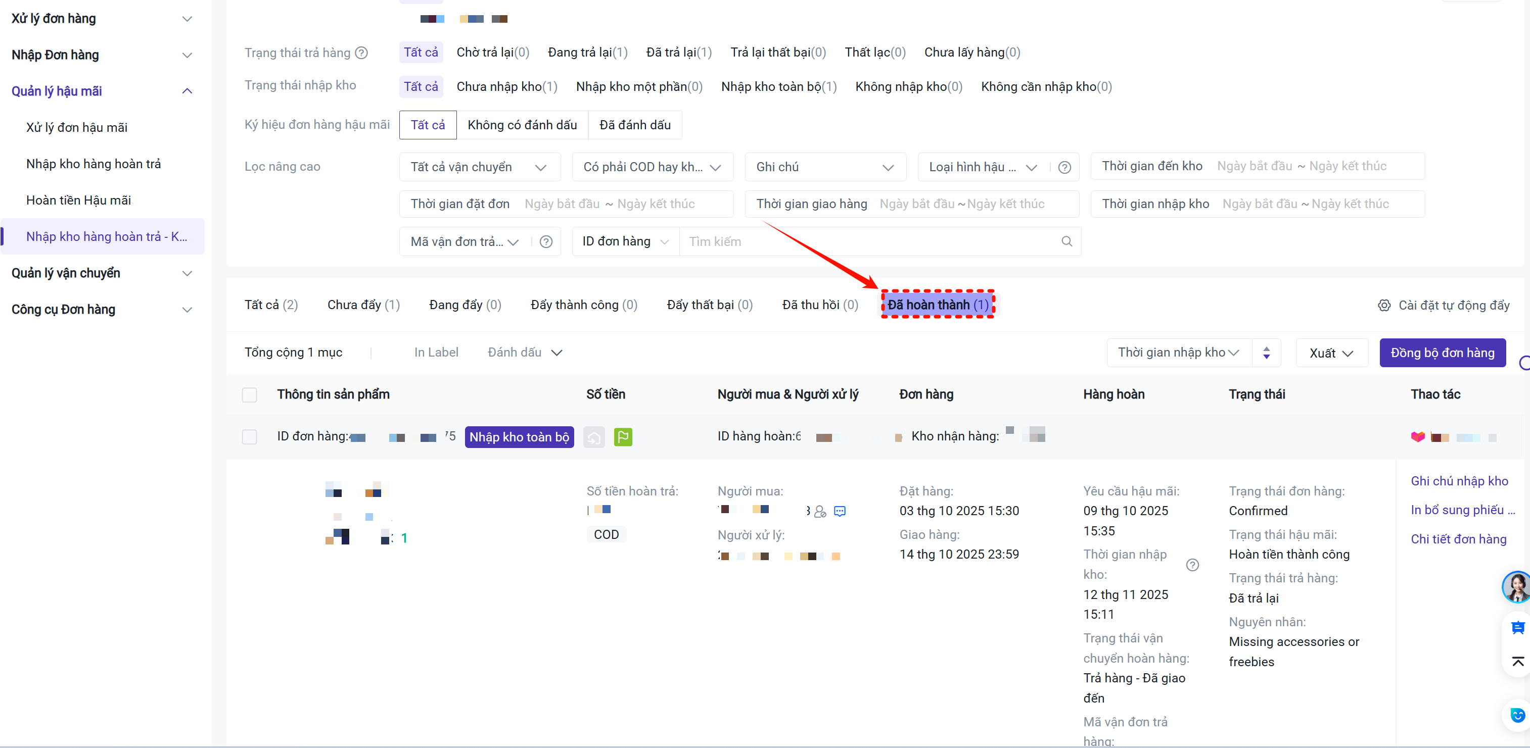Open buyer chat message icon
1530x748 pixels.
(839, 511)
